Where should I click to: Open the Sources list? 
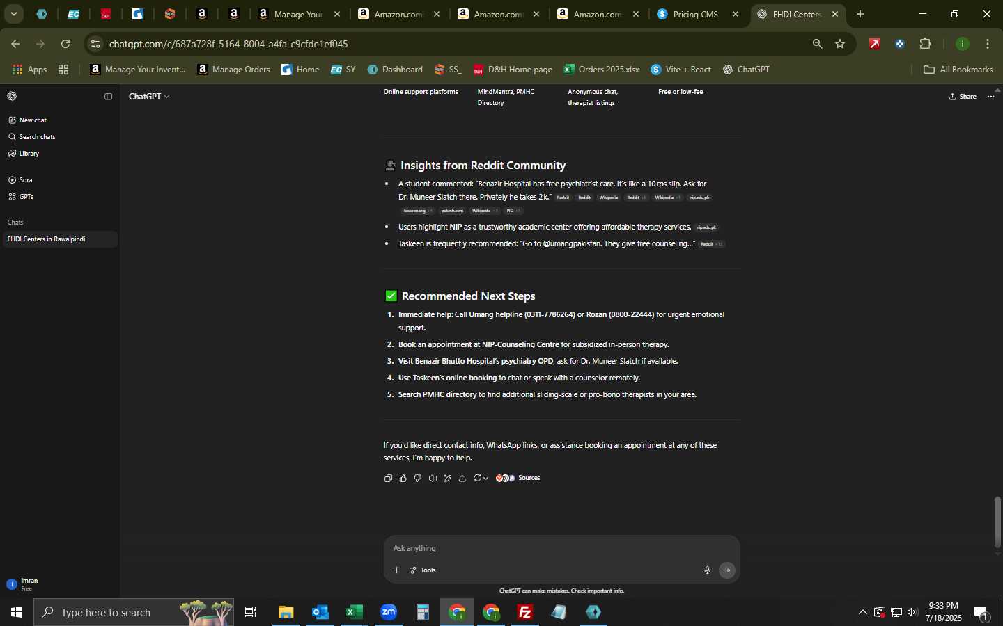518,478
